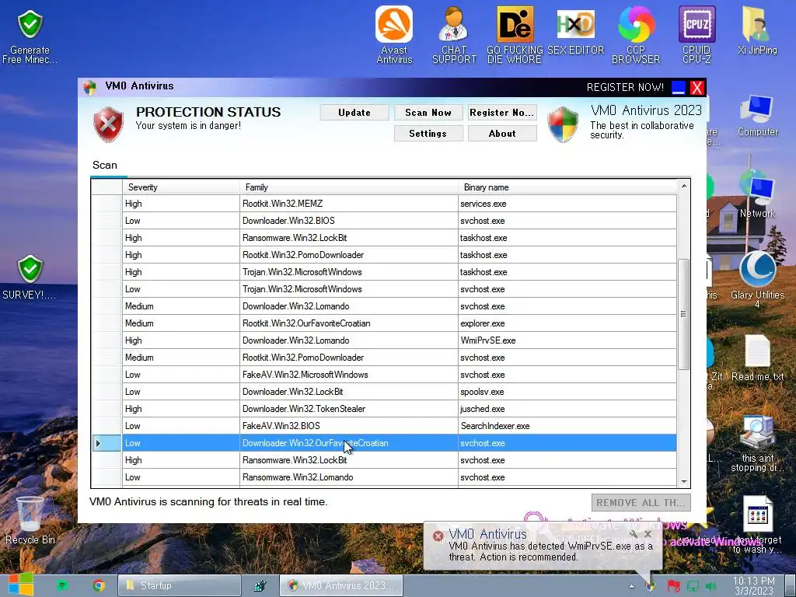The width and height of the screenshot is (796, 597).
Task: Select the Generate Free Minec... shield icon
Action: point(30,37)
